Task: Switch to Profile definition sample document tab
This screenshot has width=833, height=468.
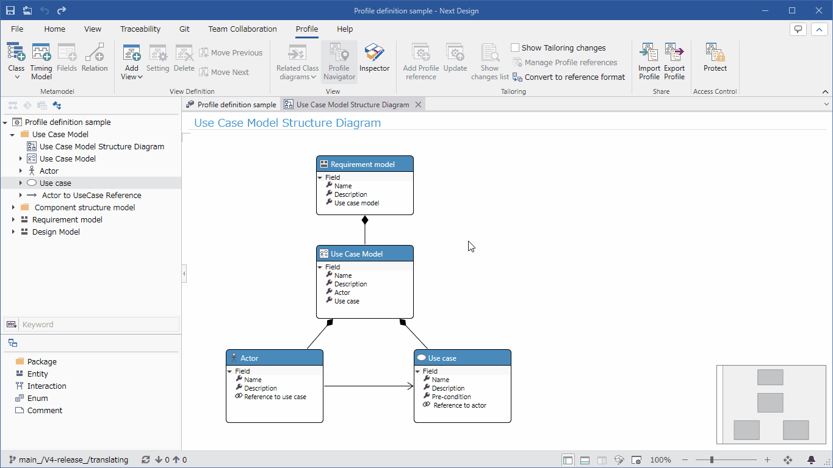Action: (x=231, y=105)
